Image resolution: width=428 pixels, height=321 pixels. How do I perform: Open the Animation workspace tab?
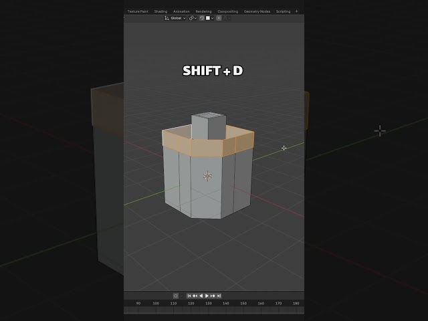tap(181, 11)
